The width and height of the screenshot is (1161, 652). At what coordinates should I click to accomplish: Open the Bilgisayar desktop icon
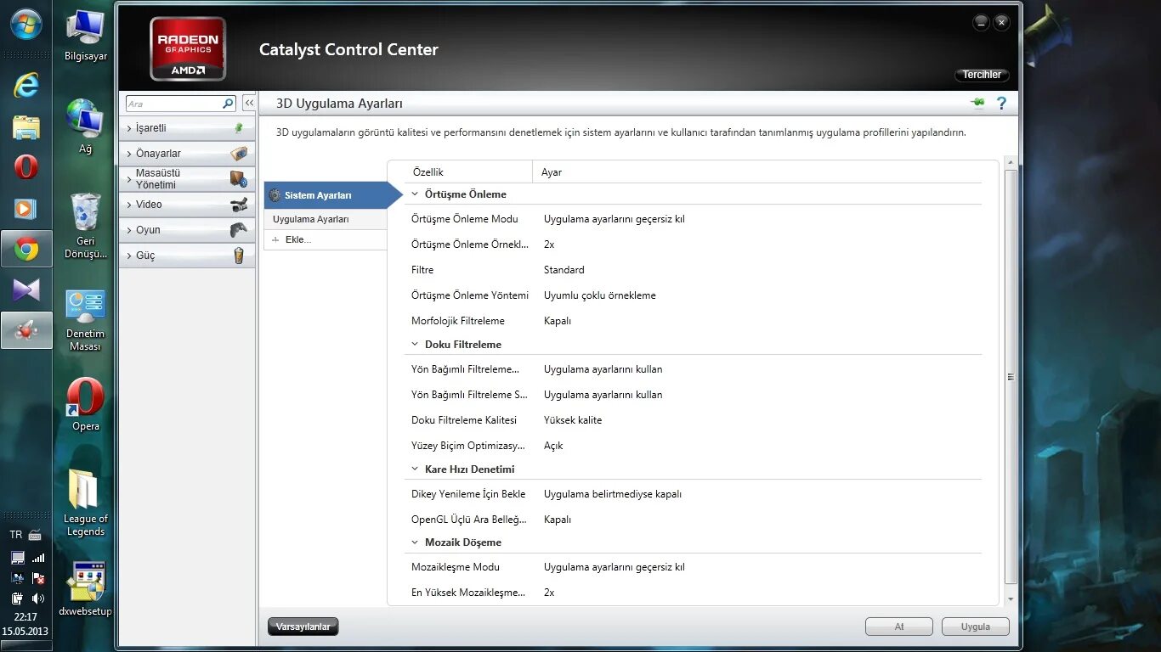click(x=86, y=35)
